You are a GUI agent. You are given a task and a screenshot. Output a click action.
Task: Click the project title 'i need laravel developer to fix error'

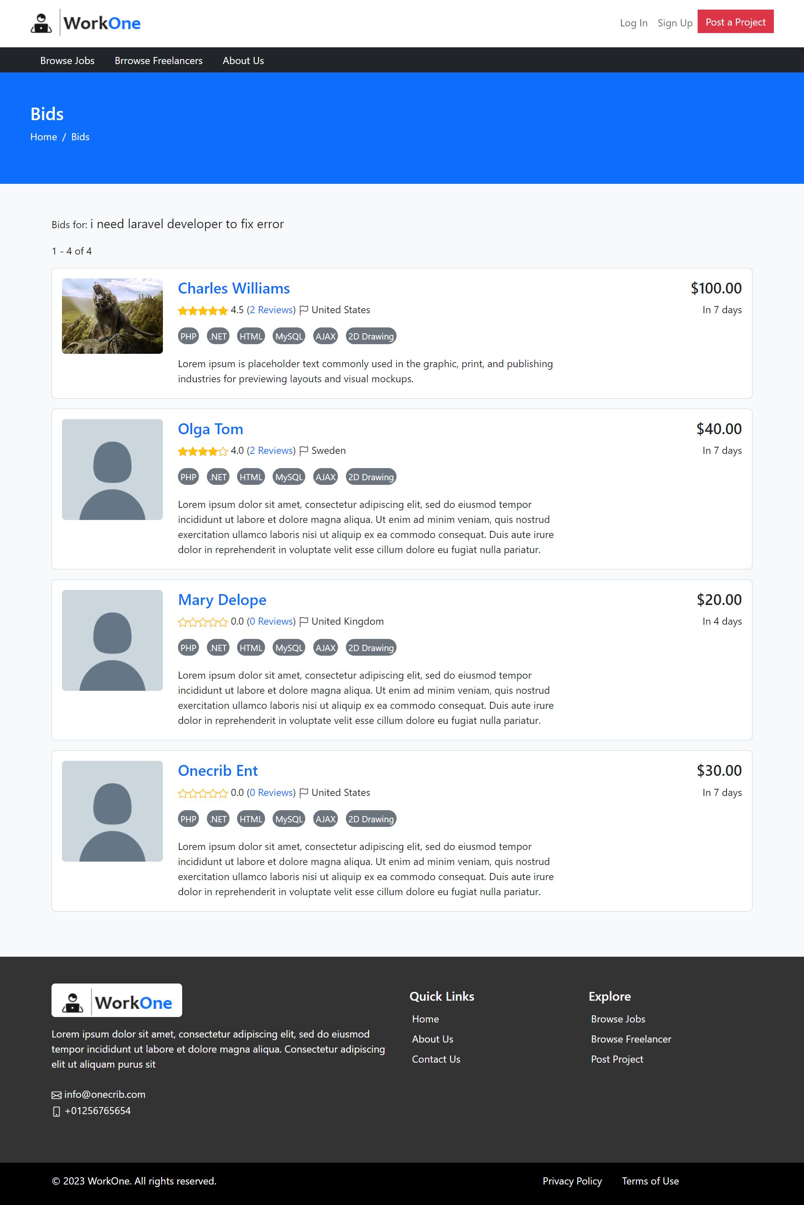click(187, 224)
